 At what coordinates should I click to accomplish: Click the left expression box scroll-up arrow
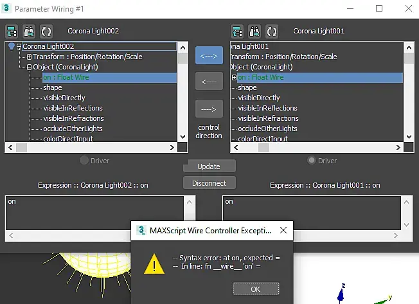(x=189, y=202)
